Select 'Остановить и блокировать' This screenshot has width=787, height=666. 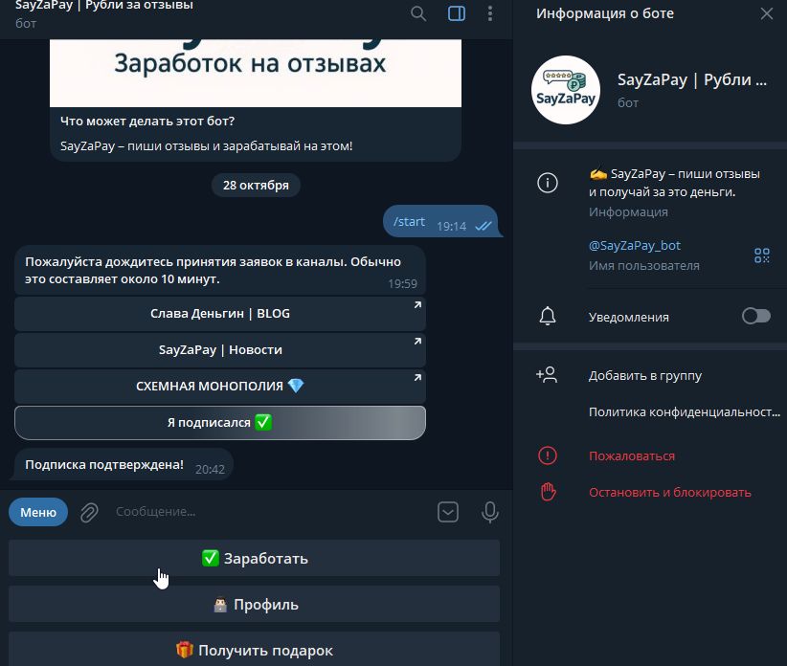pyautogui.click(x=669, y=493)
